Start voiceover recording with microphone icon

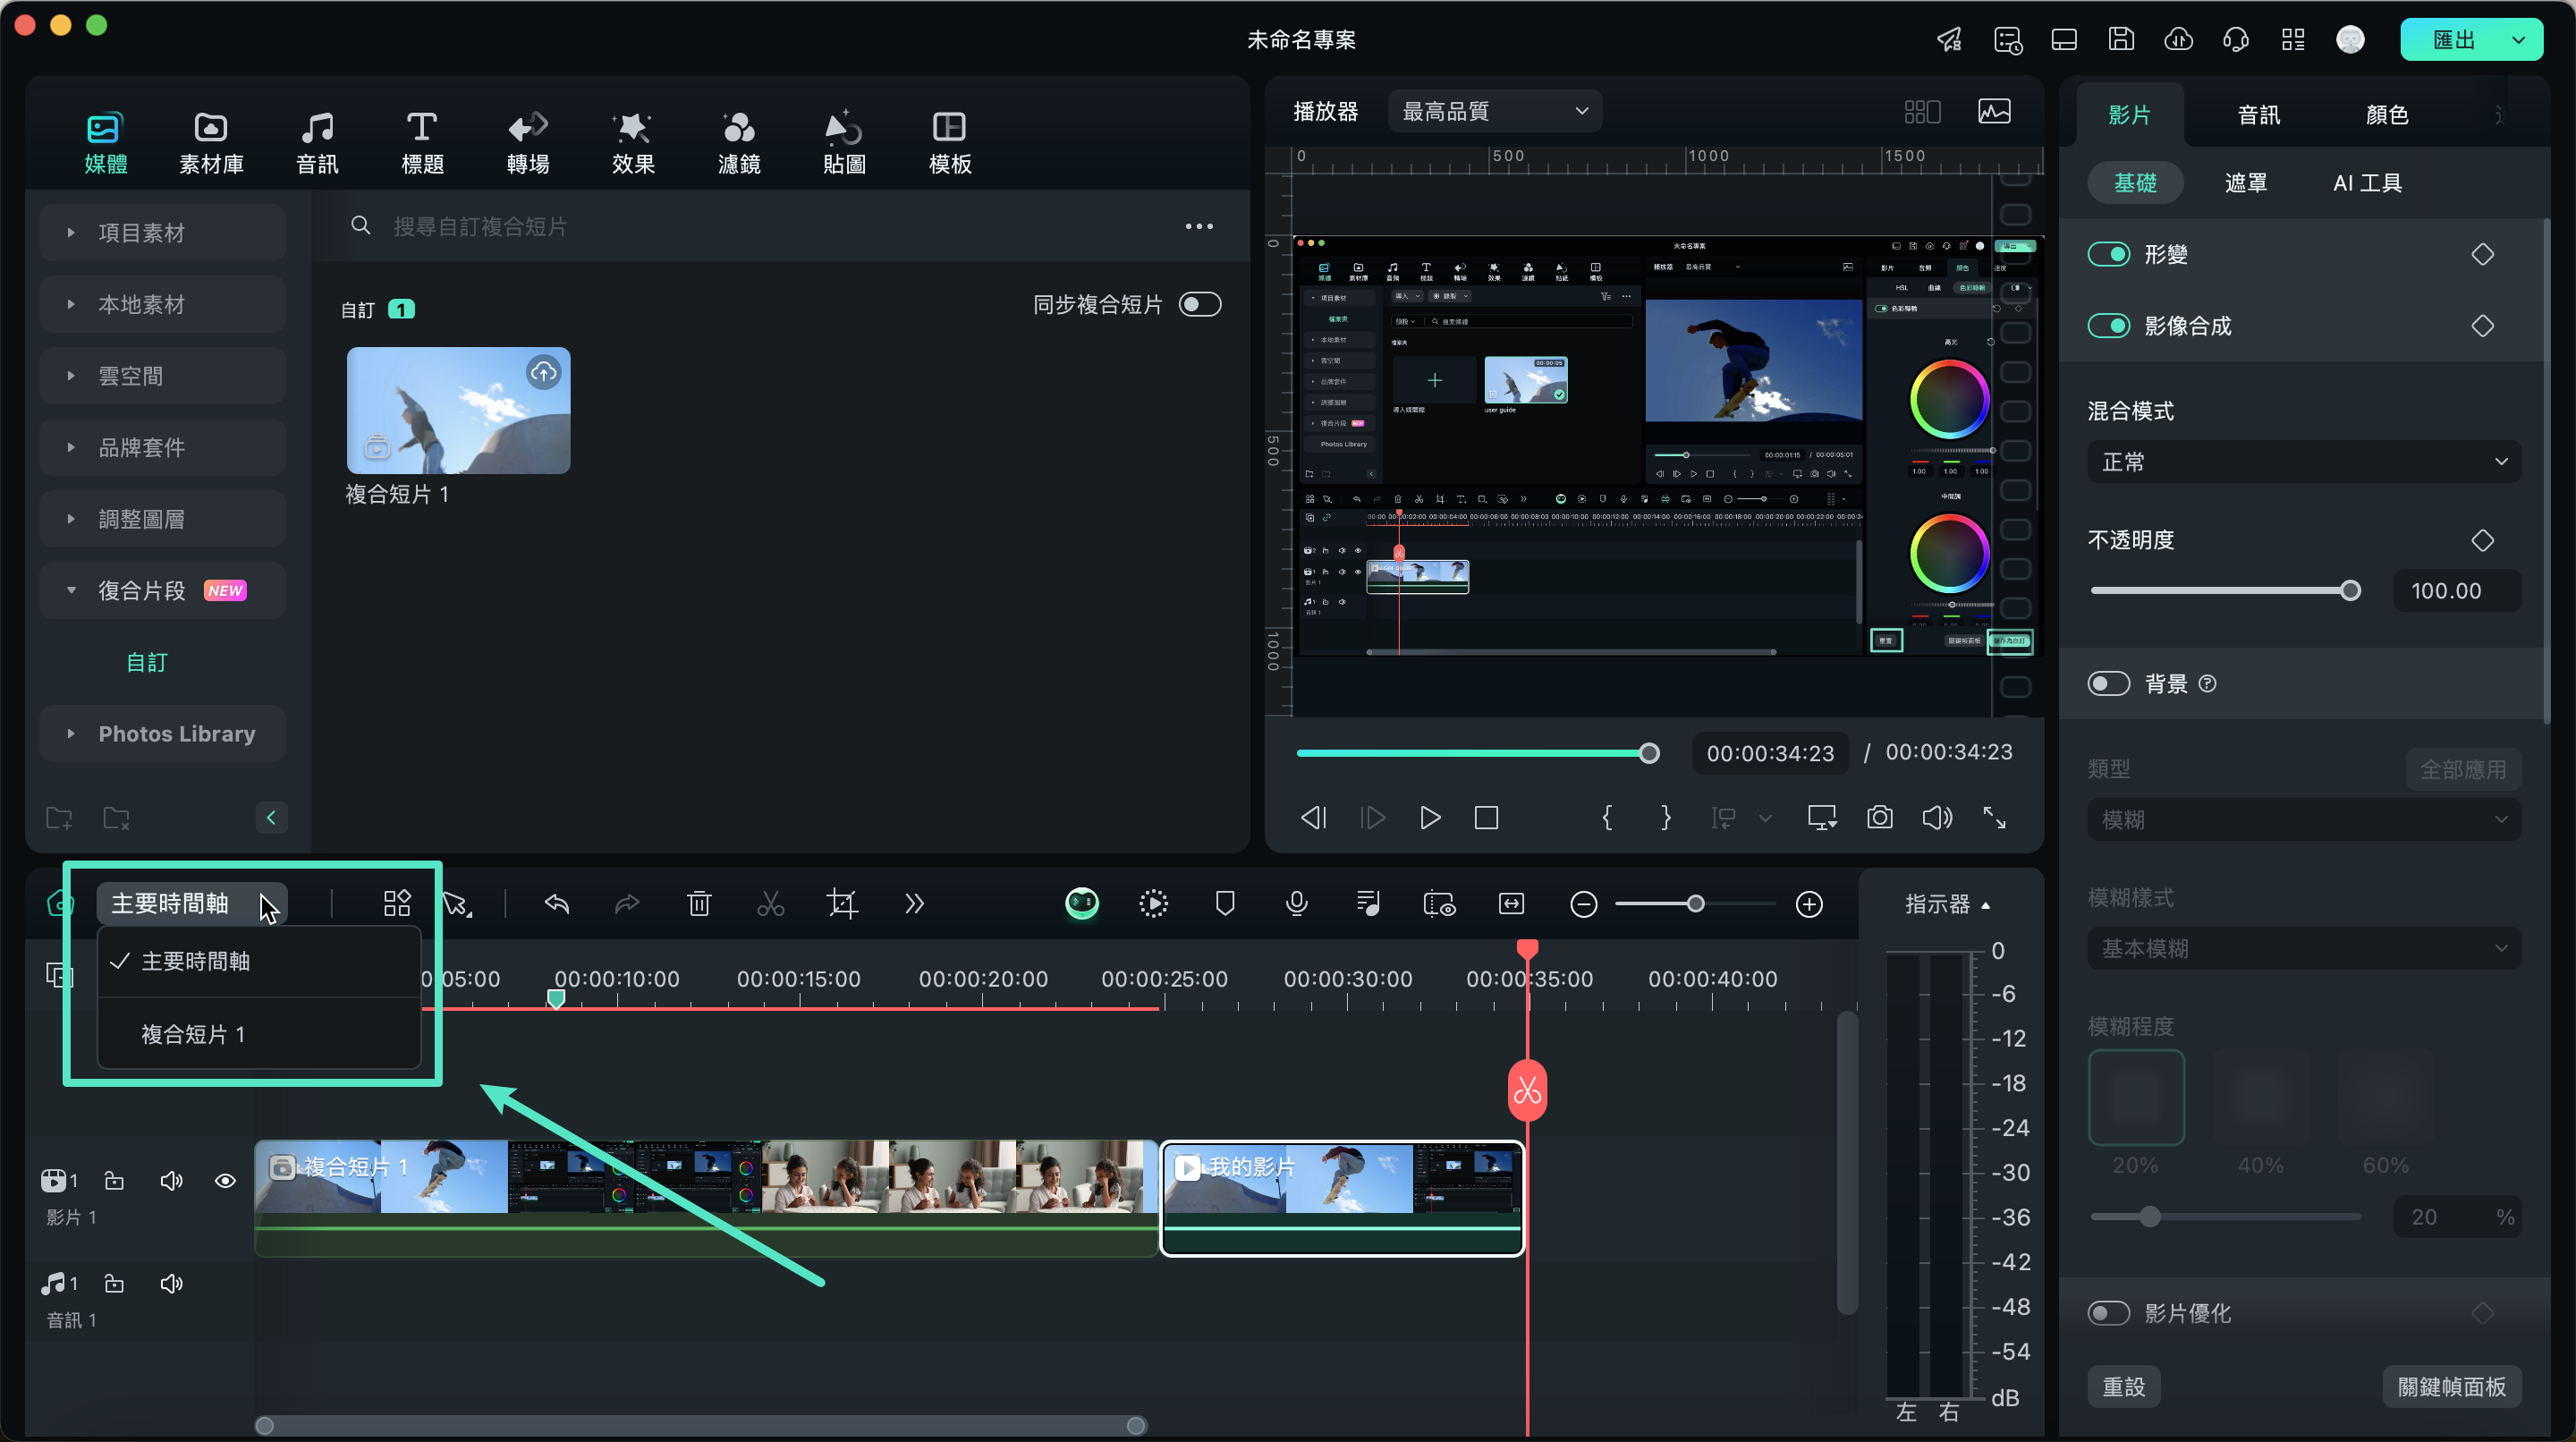[x=1297, y=904]
